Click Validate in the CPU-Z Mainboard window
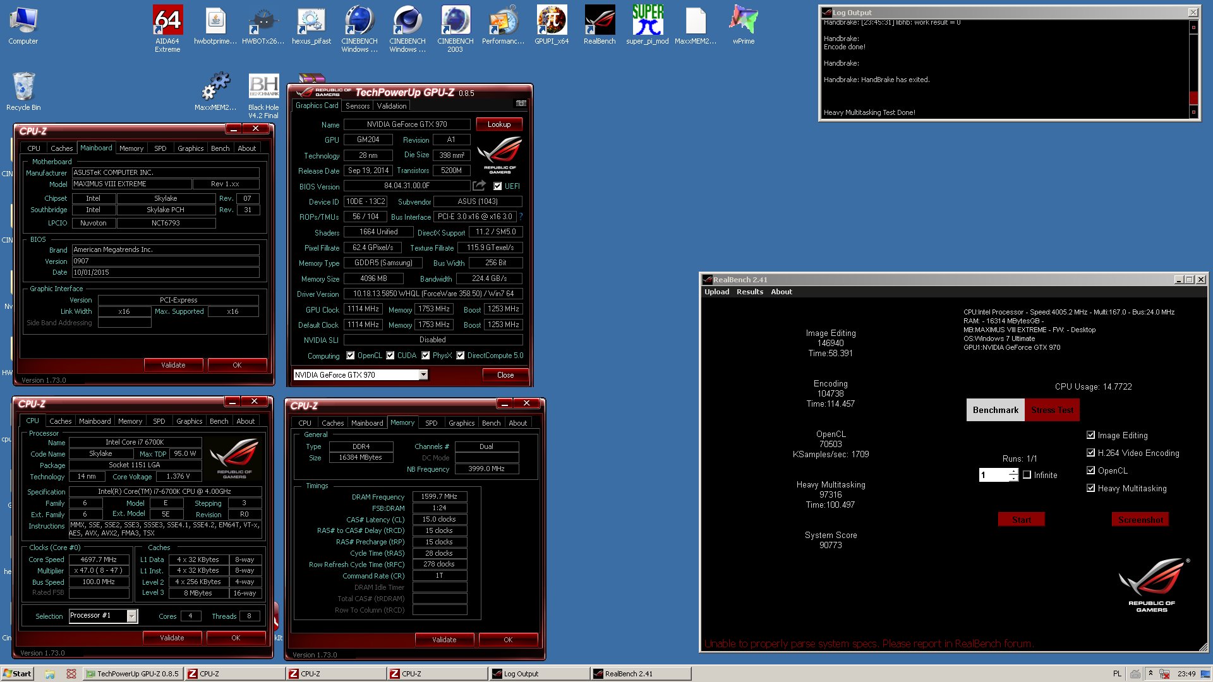1213x682 pixels. click(x=173, y=365)
